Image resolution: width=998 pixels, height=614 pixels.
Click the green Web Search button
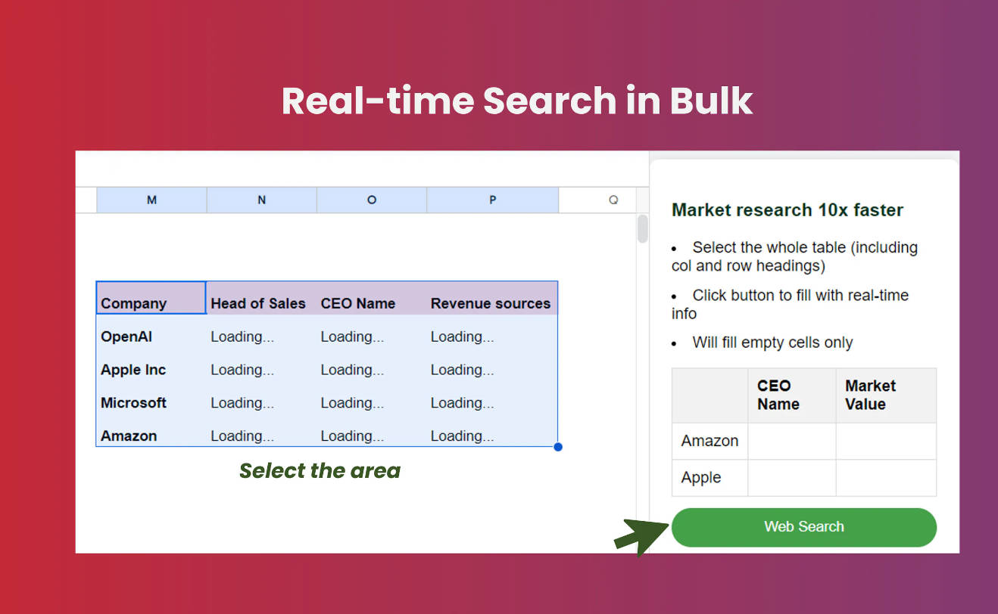(x=803, y=527)
